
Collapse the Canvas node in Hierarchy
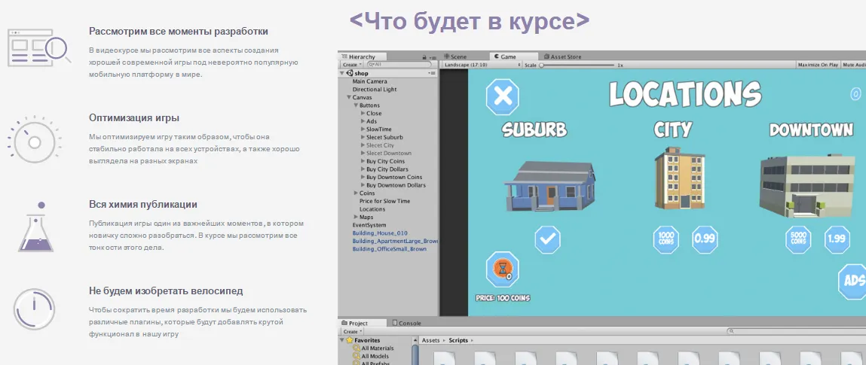coord(349,98)
